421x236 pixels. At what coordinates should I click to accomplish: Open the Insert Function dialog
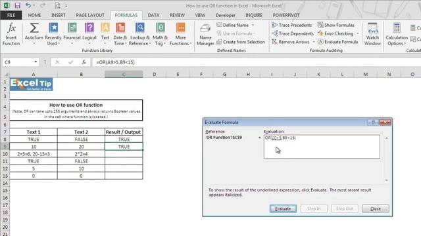coord(11,34)
